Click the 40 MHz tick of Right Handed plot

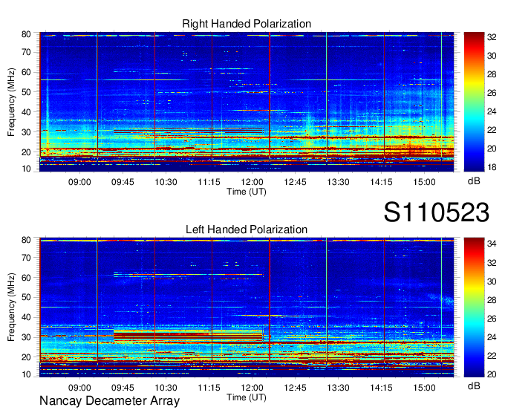pos(26,112)
